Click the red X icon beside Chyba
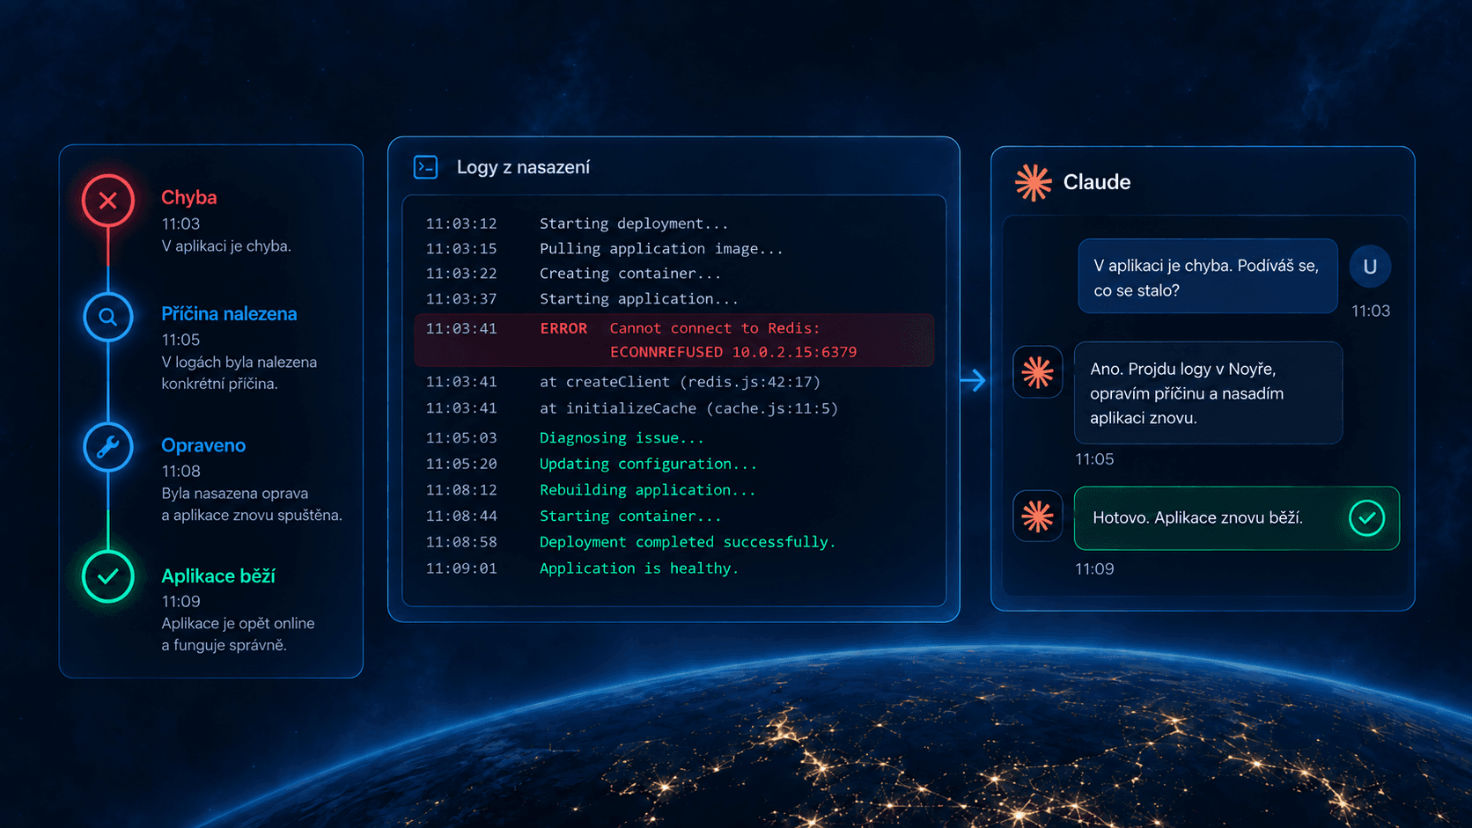 coord(108,201)
